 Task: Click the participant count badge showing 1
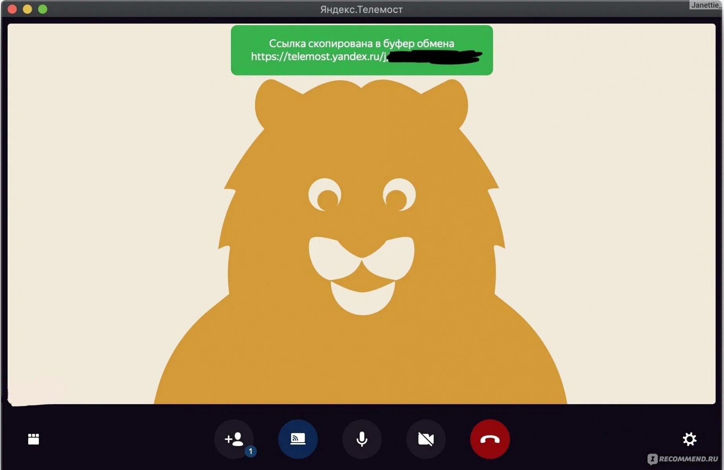251,451
